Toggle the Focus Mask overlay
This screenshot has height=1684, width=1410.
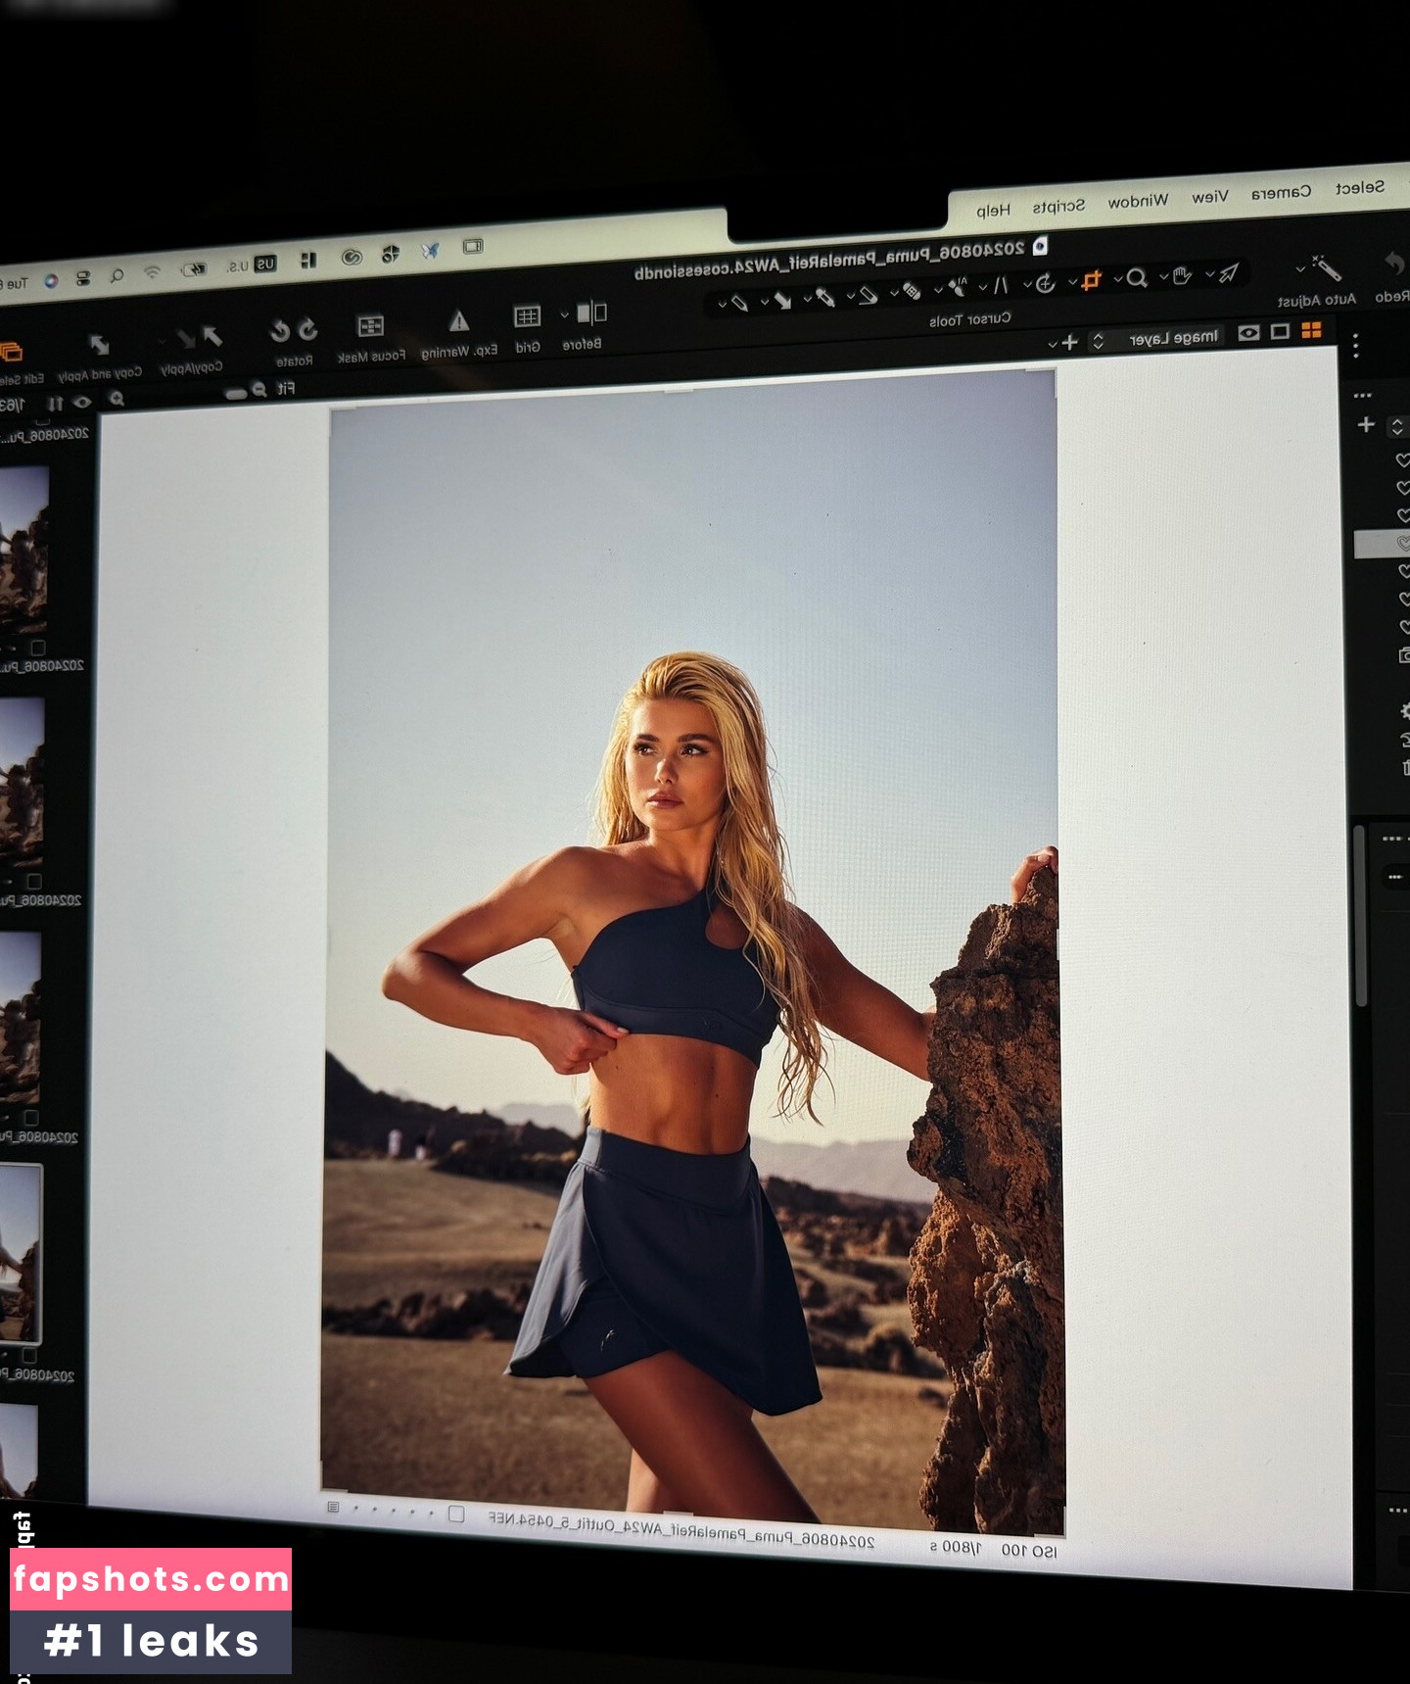click(x=370, y=326)
